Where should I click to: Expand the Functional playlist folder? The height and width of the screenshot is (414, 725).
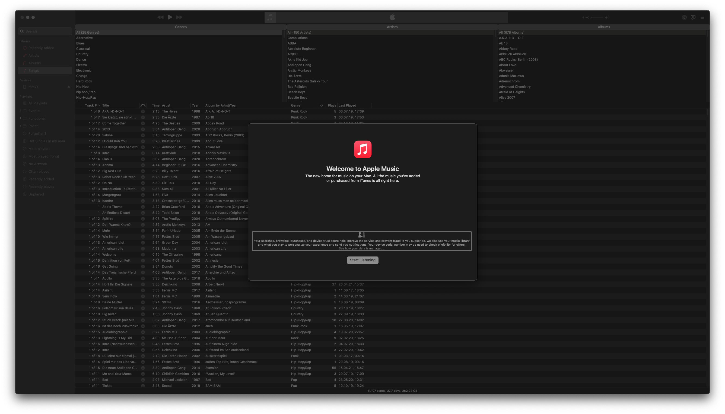pyautogui.click(x=21, y=118)
